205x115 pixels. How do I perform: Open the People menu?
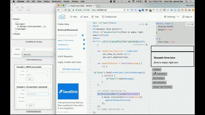66,1
